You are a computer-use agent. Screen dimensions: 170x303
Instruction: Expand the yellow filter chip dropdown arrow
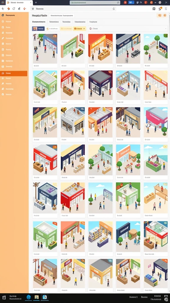[x=84, y=29]
